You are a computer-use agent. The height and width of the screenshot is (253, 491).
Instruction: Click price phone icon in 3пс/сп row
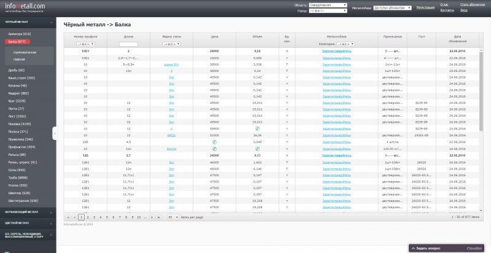pos(214,149)
